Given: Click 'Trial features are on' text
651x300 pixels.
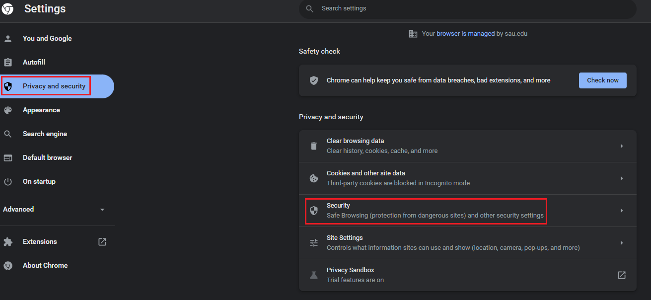Looking at the screenshot, I should (x=355, y=280).
